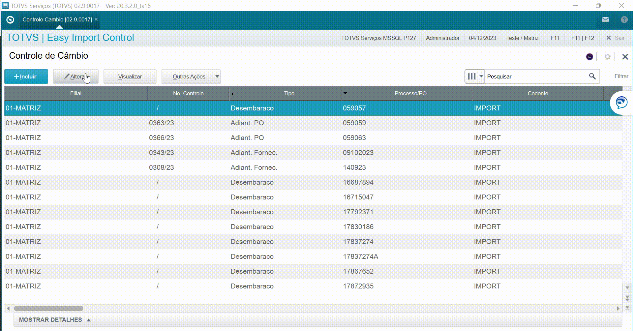633x331 pixels.
Task: Click the Teste / Matriz company label
Action: click(523, 38)
